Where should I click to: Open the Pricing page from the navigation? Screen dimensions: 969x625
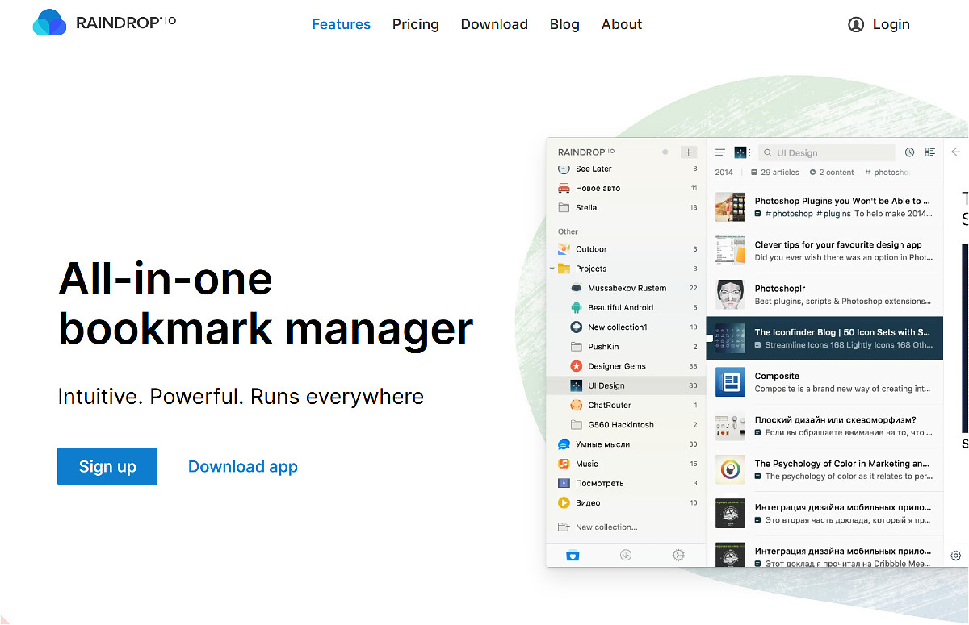pyautogui.click(x=415, y=24)
